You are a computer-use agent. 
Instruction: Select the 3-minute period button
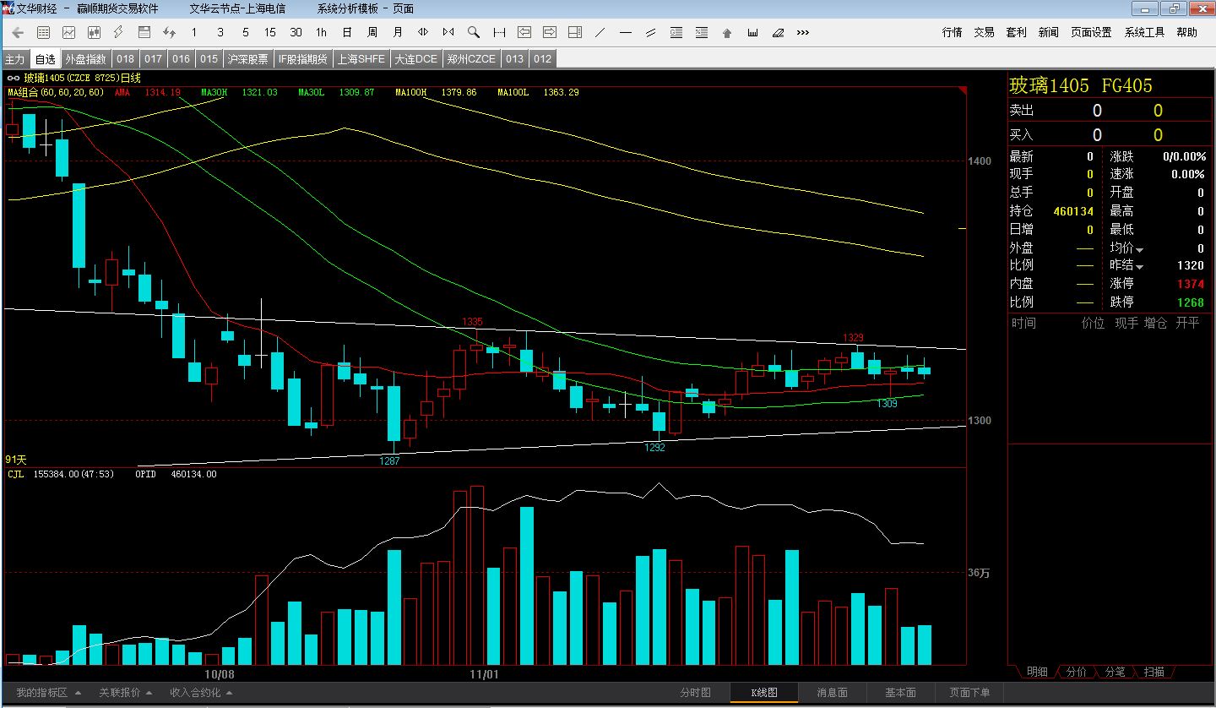[220, 32]
